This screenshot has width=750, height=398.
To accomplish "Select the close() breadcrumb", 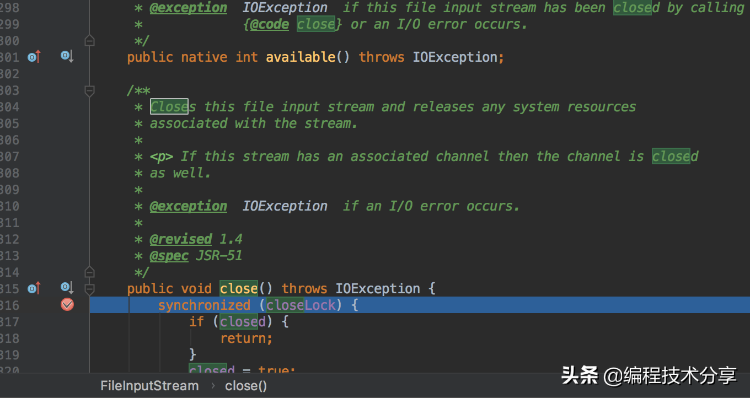I will coord(246,386).
